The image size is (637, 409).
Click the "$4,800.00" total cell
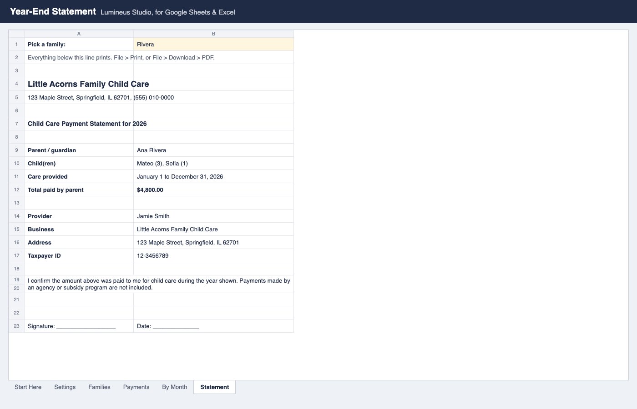(x=213, y=190)
